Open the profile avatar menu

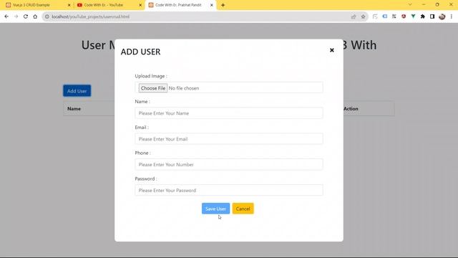(442, 16)
